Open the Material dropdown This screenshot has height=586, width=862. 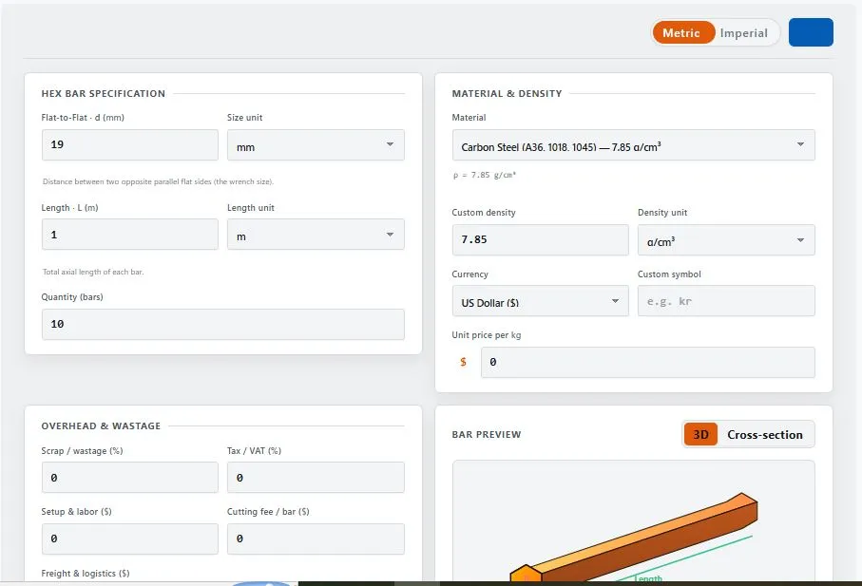point(633,145)
